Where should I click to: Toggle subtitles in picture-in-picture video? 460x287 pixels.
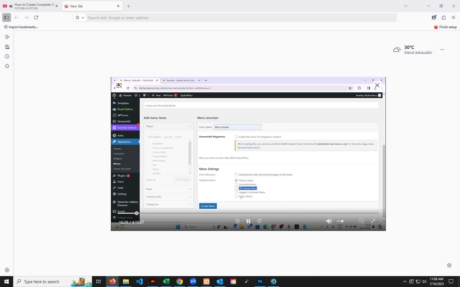coord(361,221)
